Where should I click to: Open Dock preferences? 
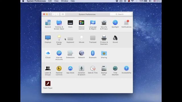[70, 24]
